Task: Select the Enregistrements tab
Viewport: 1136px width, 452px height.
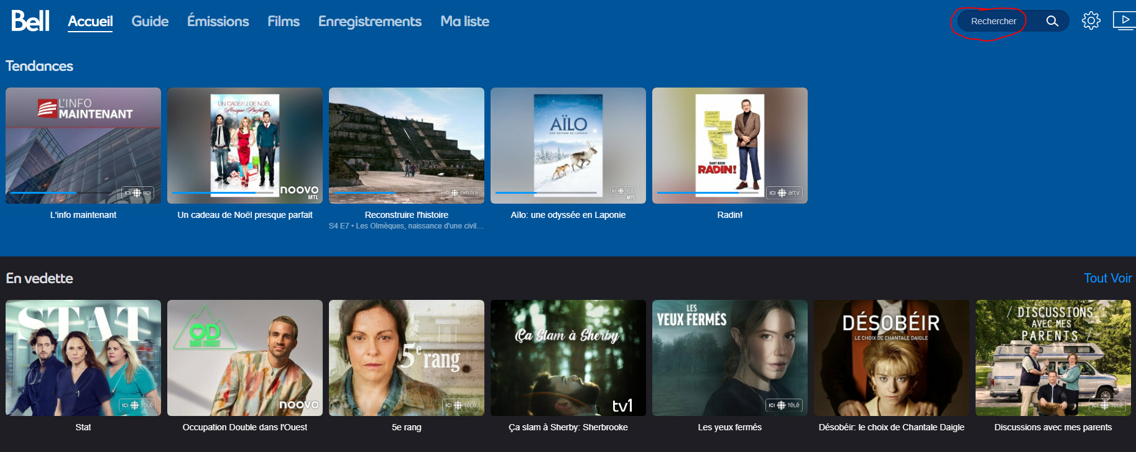Action: pyautogui.click(x=370, y=21)
